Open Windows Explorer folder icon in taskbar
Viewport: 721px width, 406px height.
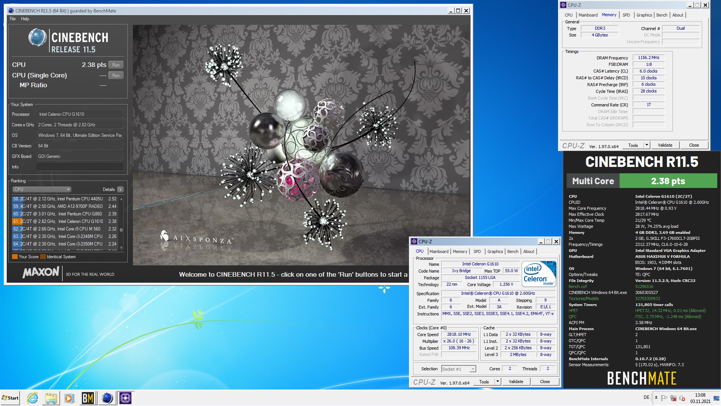coord(51,398)
